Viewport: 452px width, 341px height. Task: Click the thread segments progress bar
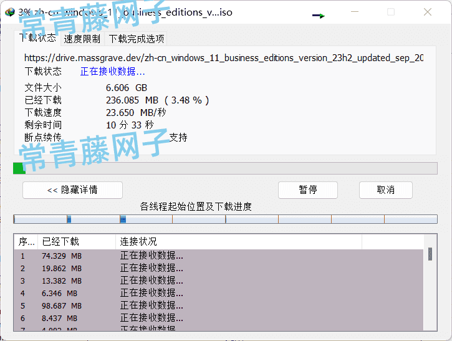click(225, 219)
